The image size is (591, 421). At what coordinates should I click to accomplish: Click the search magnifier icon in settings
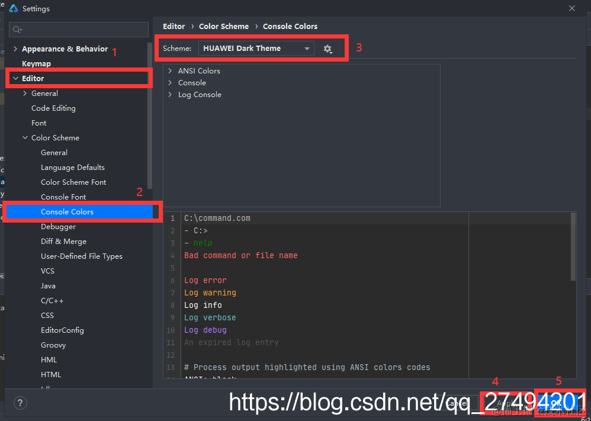17,30
